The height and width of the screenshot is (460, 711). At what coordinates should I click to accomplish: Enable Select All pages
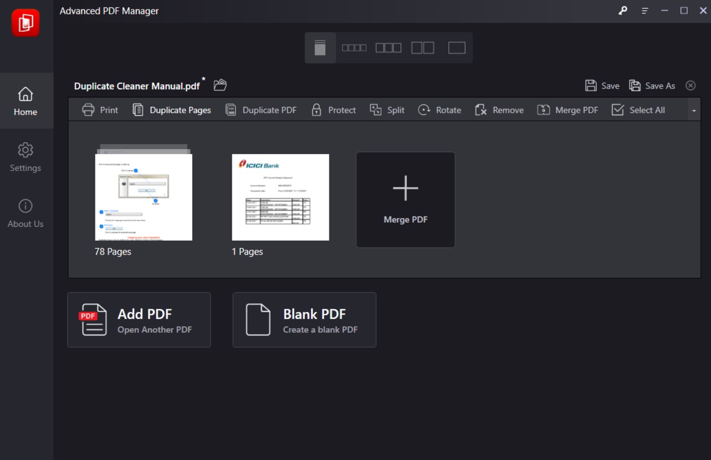tap(639, 110)
